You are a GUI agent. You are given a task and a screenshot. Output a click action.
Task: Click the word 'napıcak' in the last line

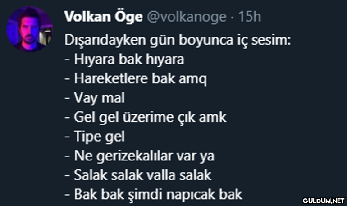191,195
